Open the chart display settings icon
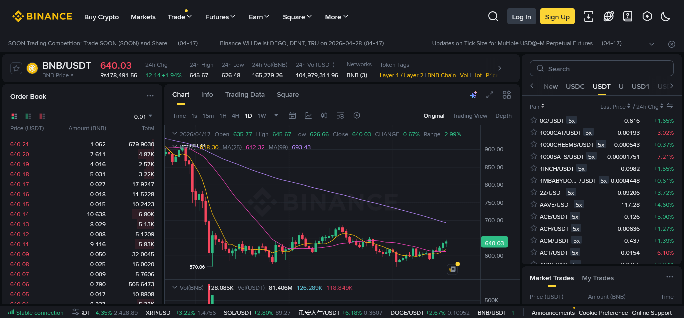This screenshot has width=684, height=318. pyautogui.click(x=340, y=115)
